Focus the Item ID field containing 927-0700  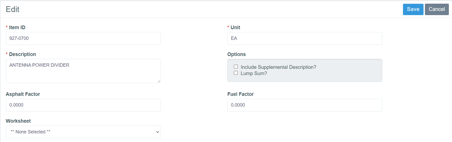click(83, 39)
